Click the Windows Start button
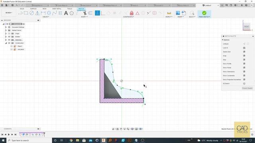255x143 pixels. 3,140
